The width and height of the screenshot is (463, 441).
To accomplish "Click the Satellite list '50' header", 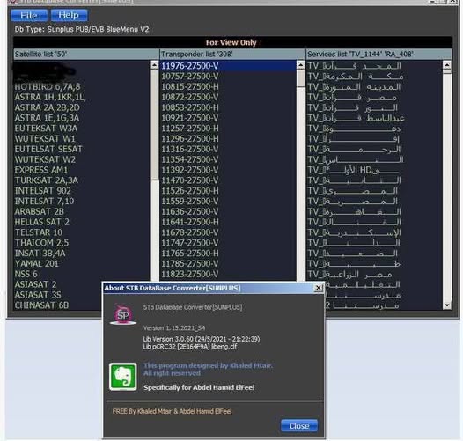I will click(x=86, y=54).
